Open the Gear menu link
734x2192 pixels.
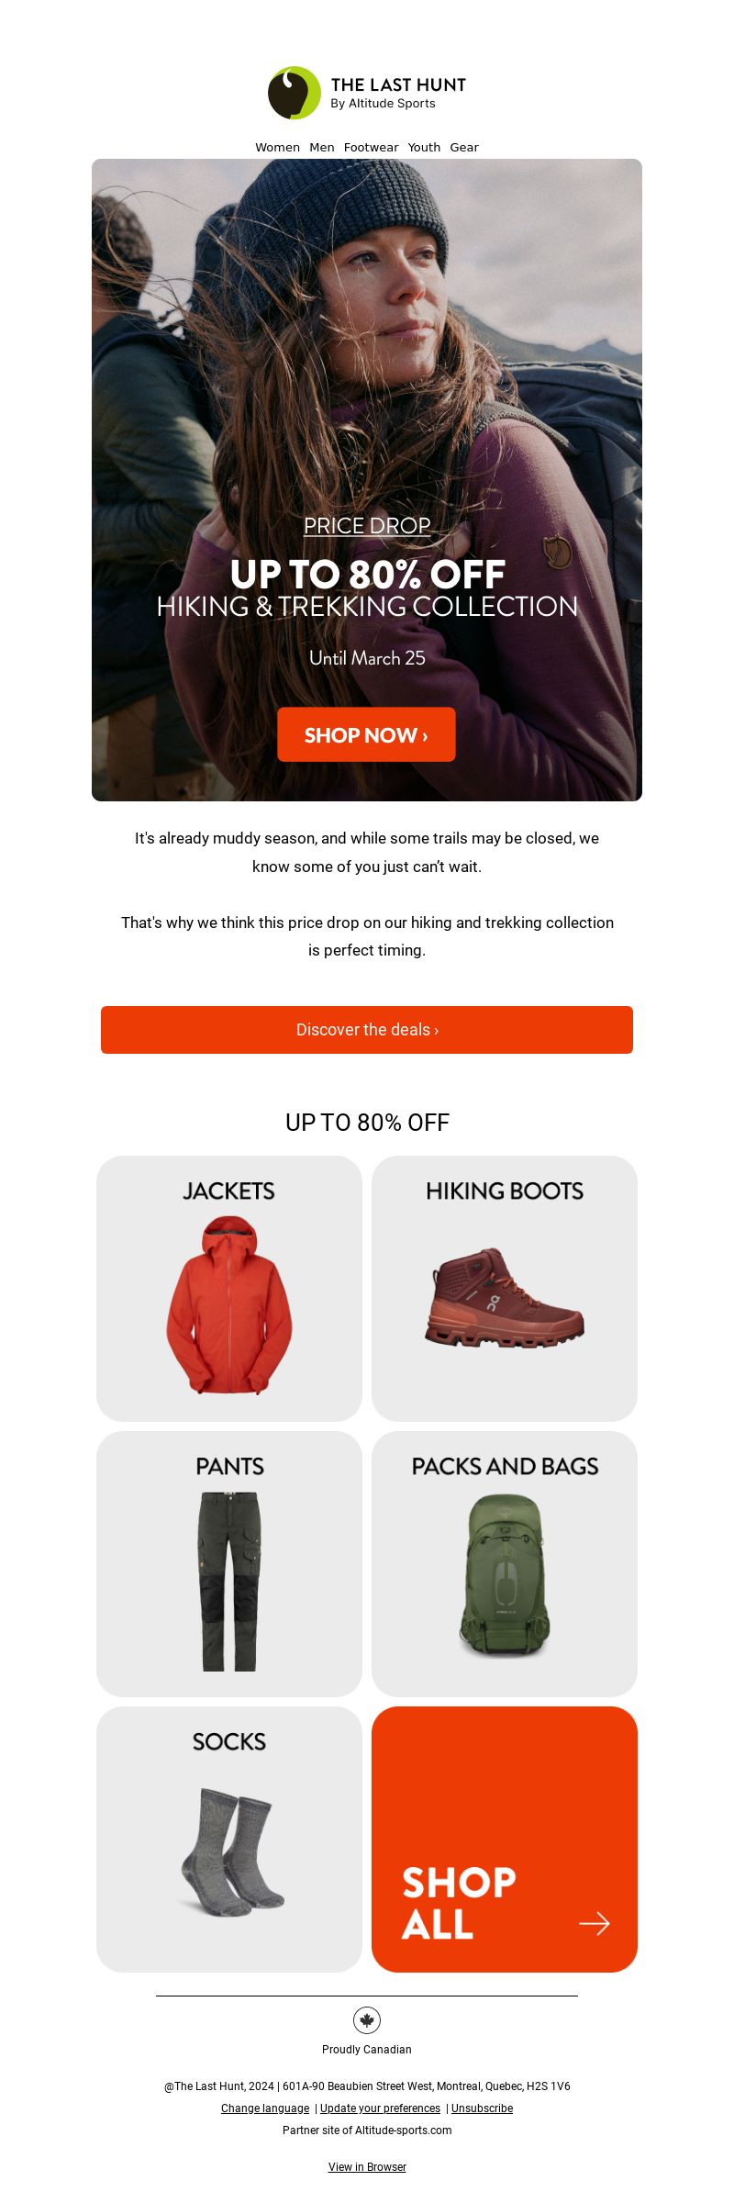click(464, 147)
